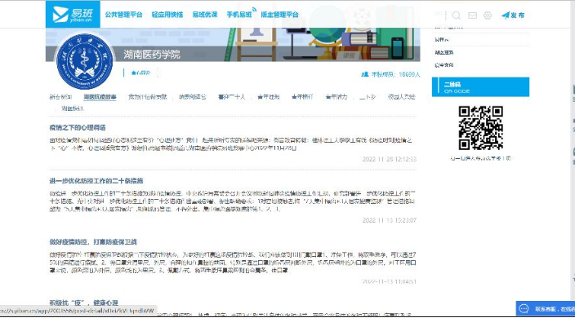The width and height of the screenshot is (575, 318).
Task: Click the blue 二维码 QR CODE header
Action: (480, 87)
